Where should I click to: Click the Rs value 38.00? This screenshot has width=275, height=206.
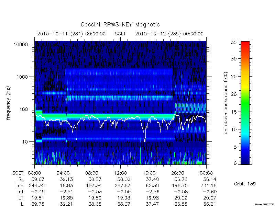pos(124,179)
